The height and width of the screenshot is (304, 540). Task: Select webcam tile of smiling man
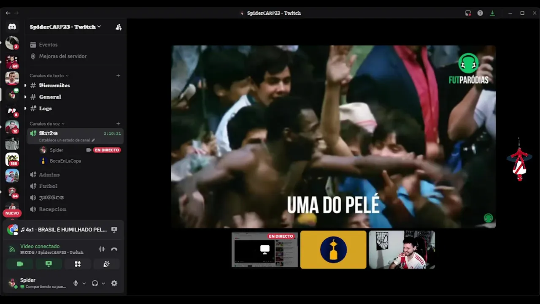tap(402, 250)
